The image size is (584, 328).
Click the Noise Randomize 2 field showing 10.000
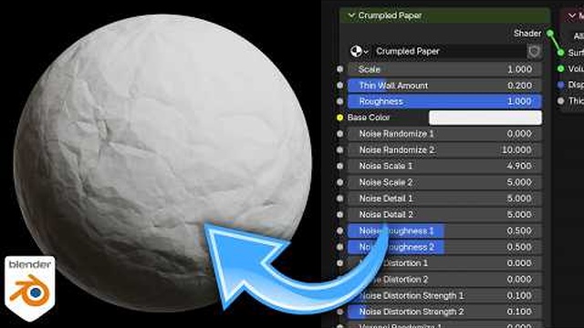[444, 149]
